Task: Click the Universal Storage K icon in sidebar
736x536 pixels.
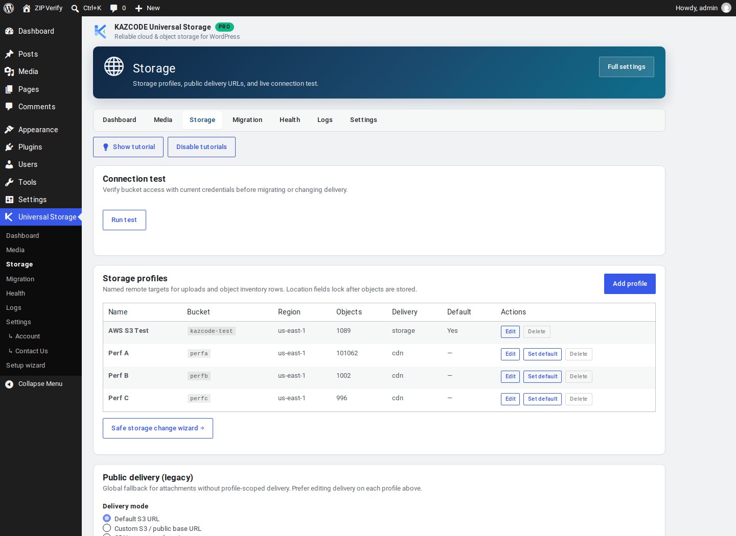Action: coord(9,217)
